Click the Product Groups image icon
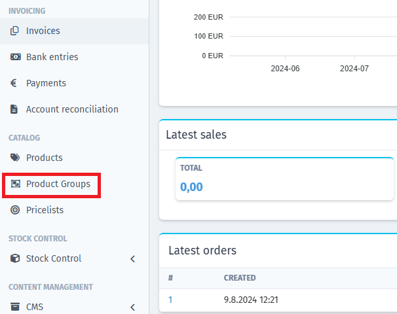This screenshot has width=397, height=314. pyautogui.click(x=16, y=184)
